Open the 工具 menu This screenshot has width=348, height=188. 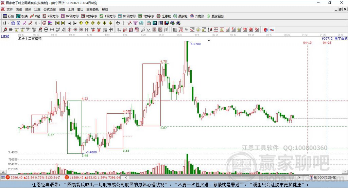[x=71, y=9]
